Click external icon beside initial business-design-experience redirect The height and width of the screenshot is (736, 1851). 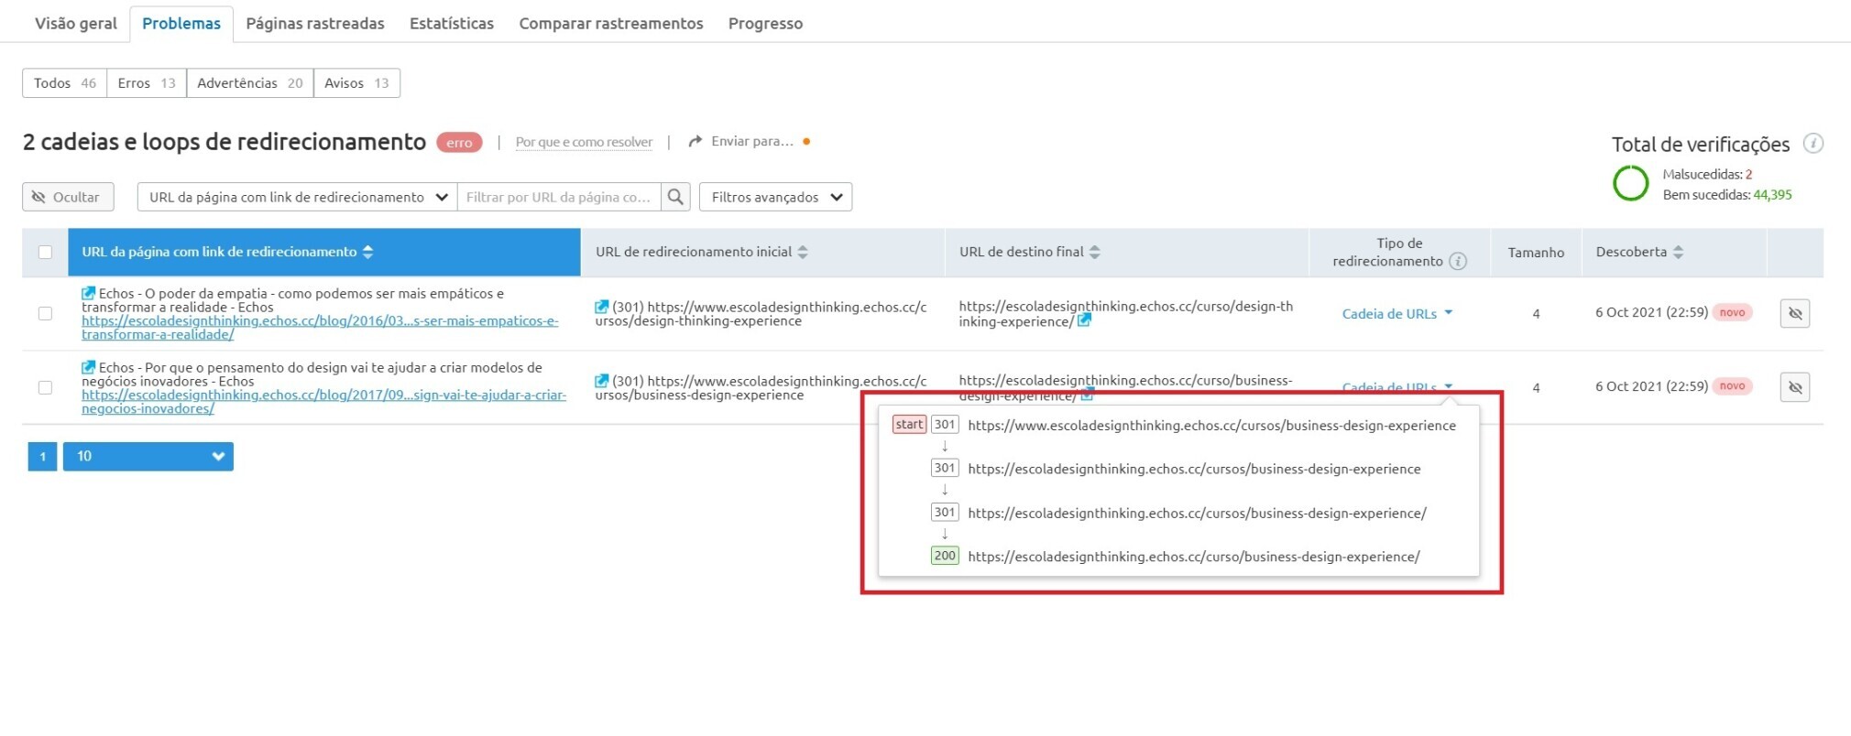click(x=601, y=381)
